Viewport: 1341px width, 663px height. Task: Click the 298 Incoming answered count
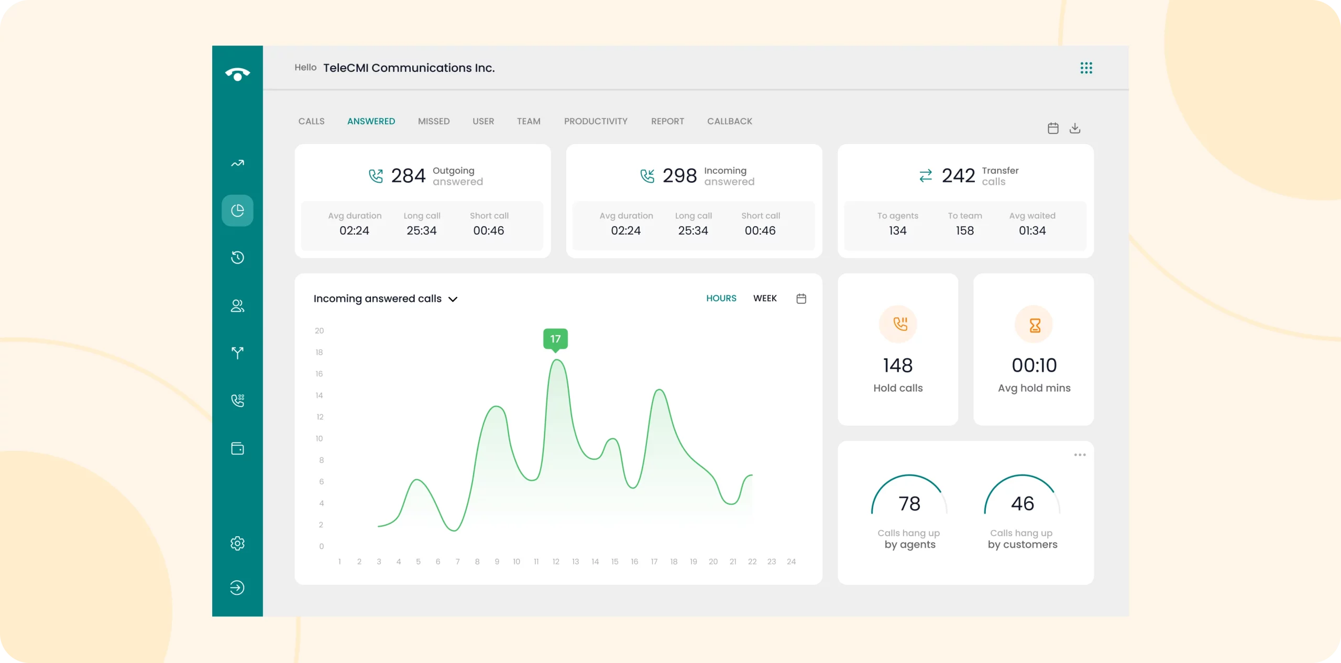tap(679, 176)
